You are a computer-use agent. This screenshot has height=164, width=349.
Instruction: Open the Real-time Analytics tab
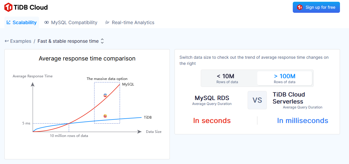pyautogui.click(x=133, y=22)
